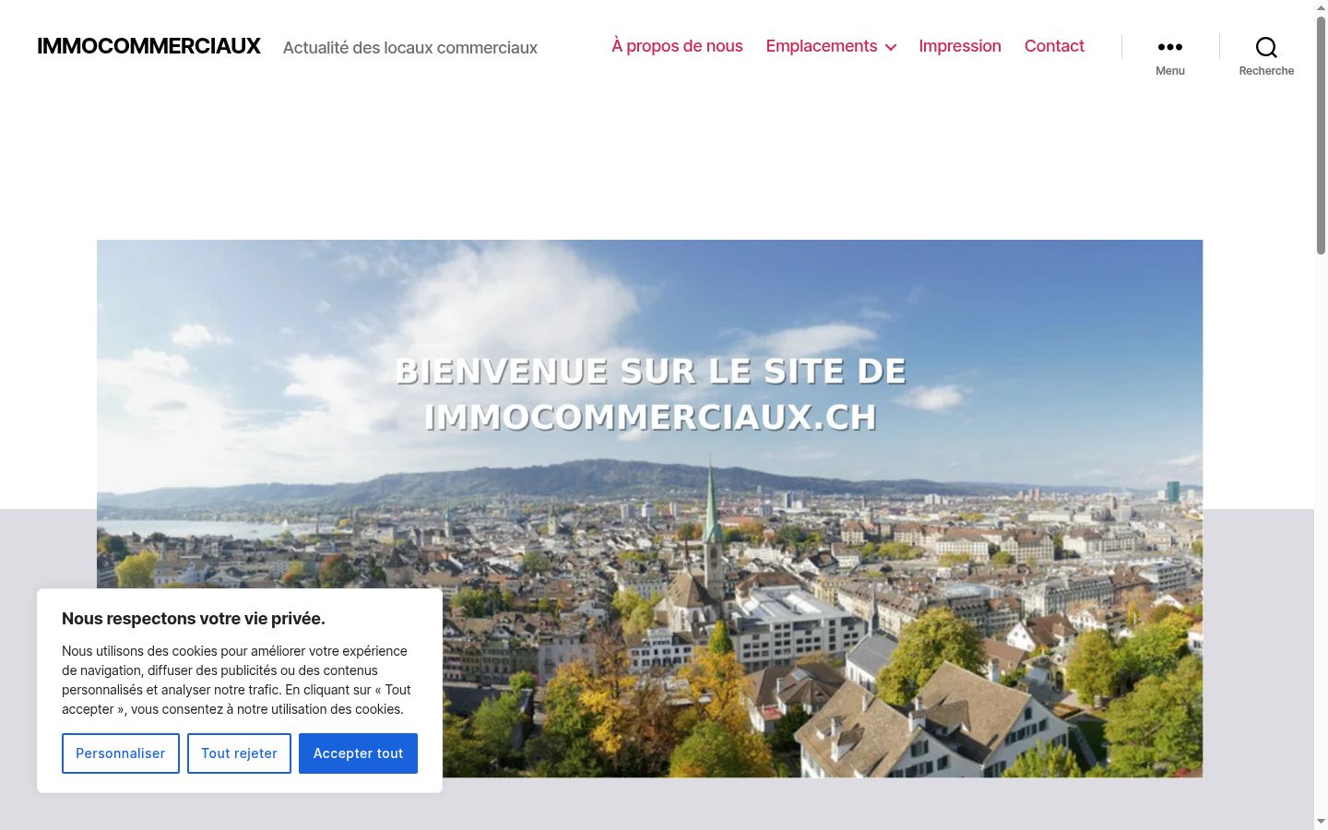Click the IMMOCOMMERCIAUX site title

[x=148, y=46]
